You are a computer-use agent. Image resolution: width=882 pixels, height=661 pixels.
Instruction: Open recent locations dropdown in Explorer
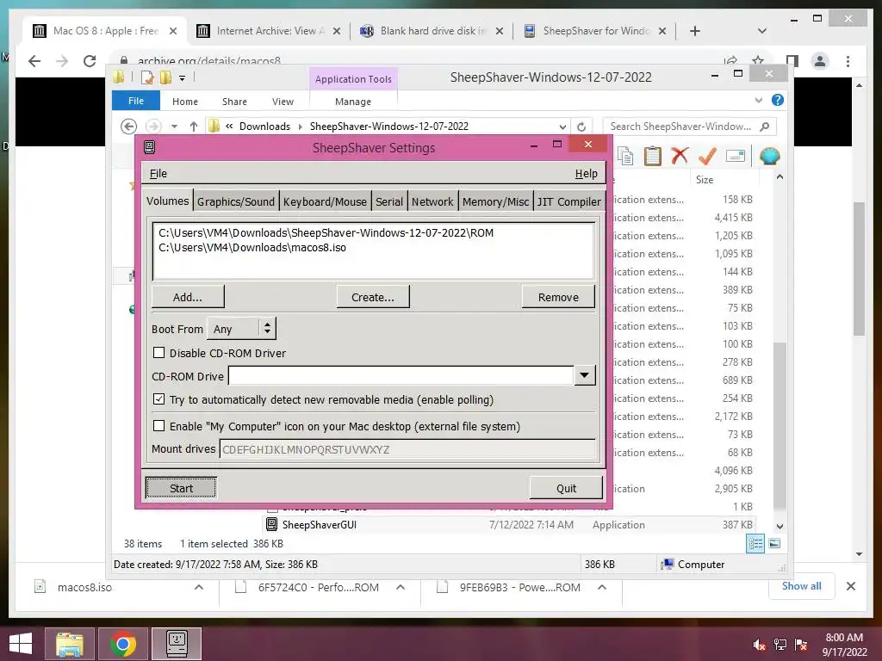coord(174,127)
